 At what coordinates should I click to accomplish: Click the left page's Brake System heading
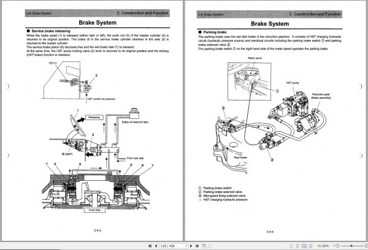point(98,23)
